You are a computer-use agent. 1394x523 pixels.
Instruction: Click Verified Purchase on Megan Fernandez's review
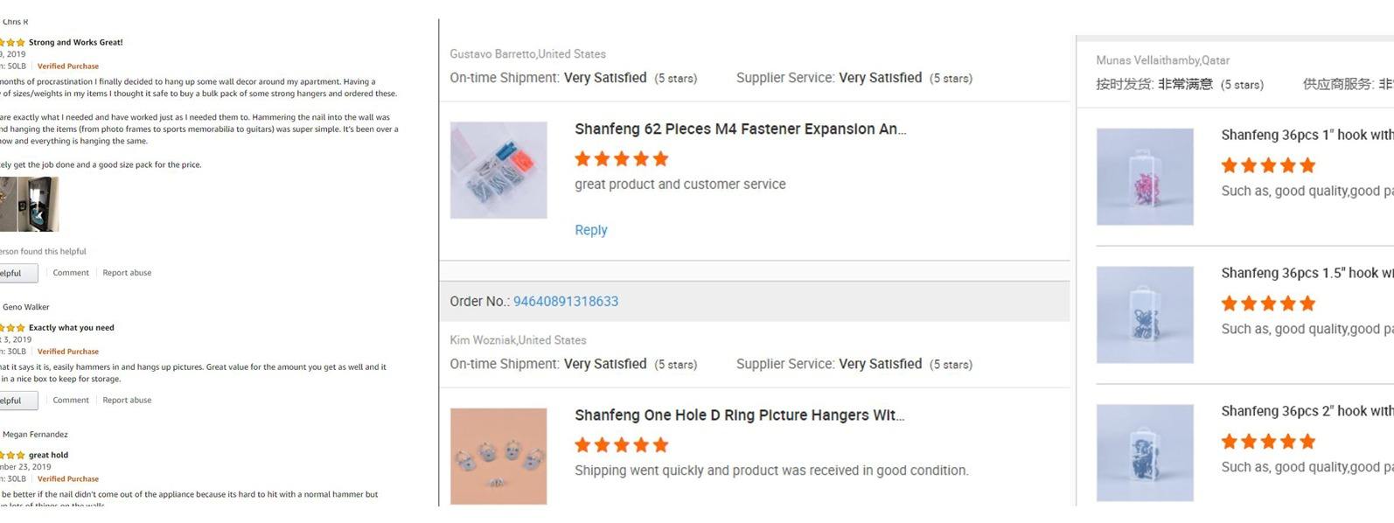(x=68, y=479)
